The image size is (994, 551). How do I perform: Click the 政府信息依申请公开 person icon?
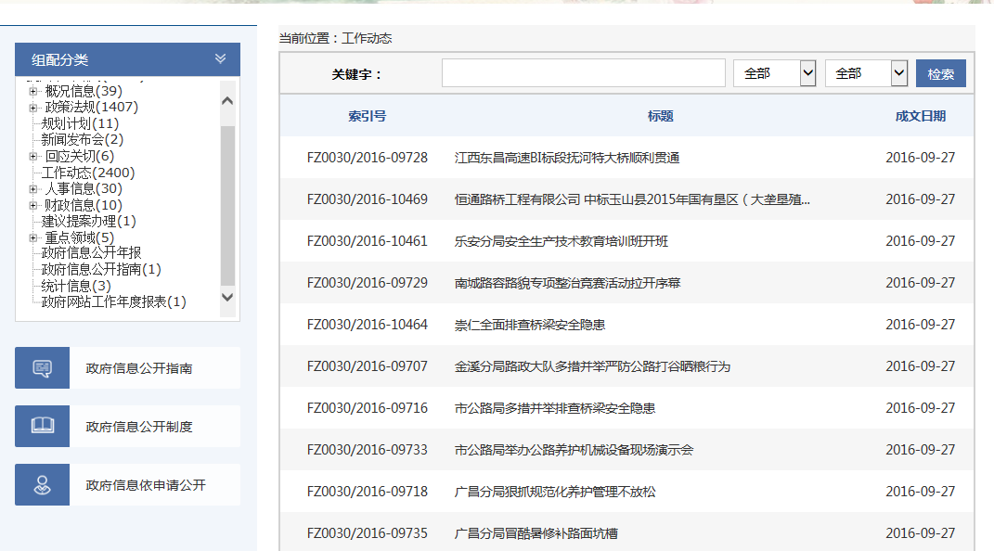pos(42,485)
